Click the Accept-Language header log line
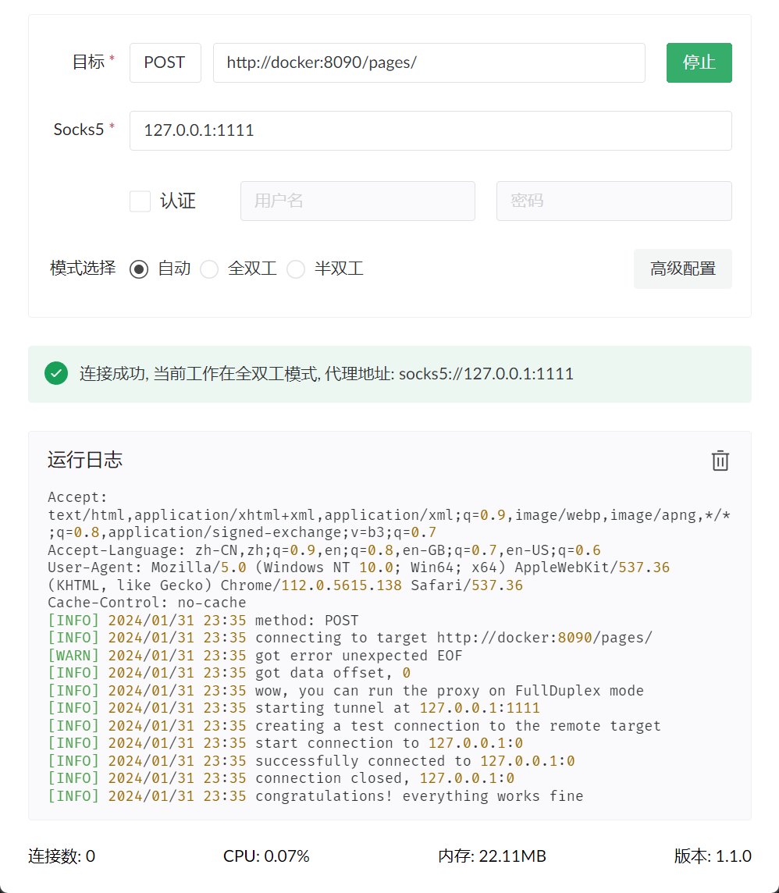Screen dimensions: 779x893 324,550
